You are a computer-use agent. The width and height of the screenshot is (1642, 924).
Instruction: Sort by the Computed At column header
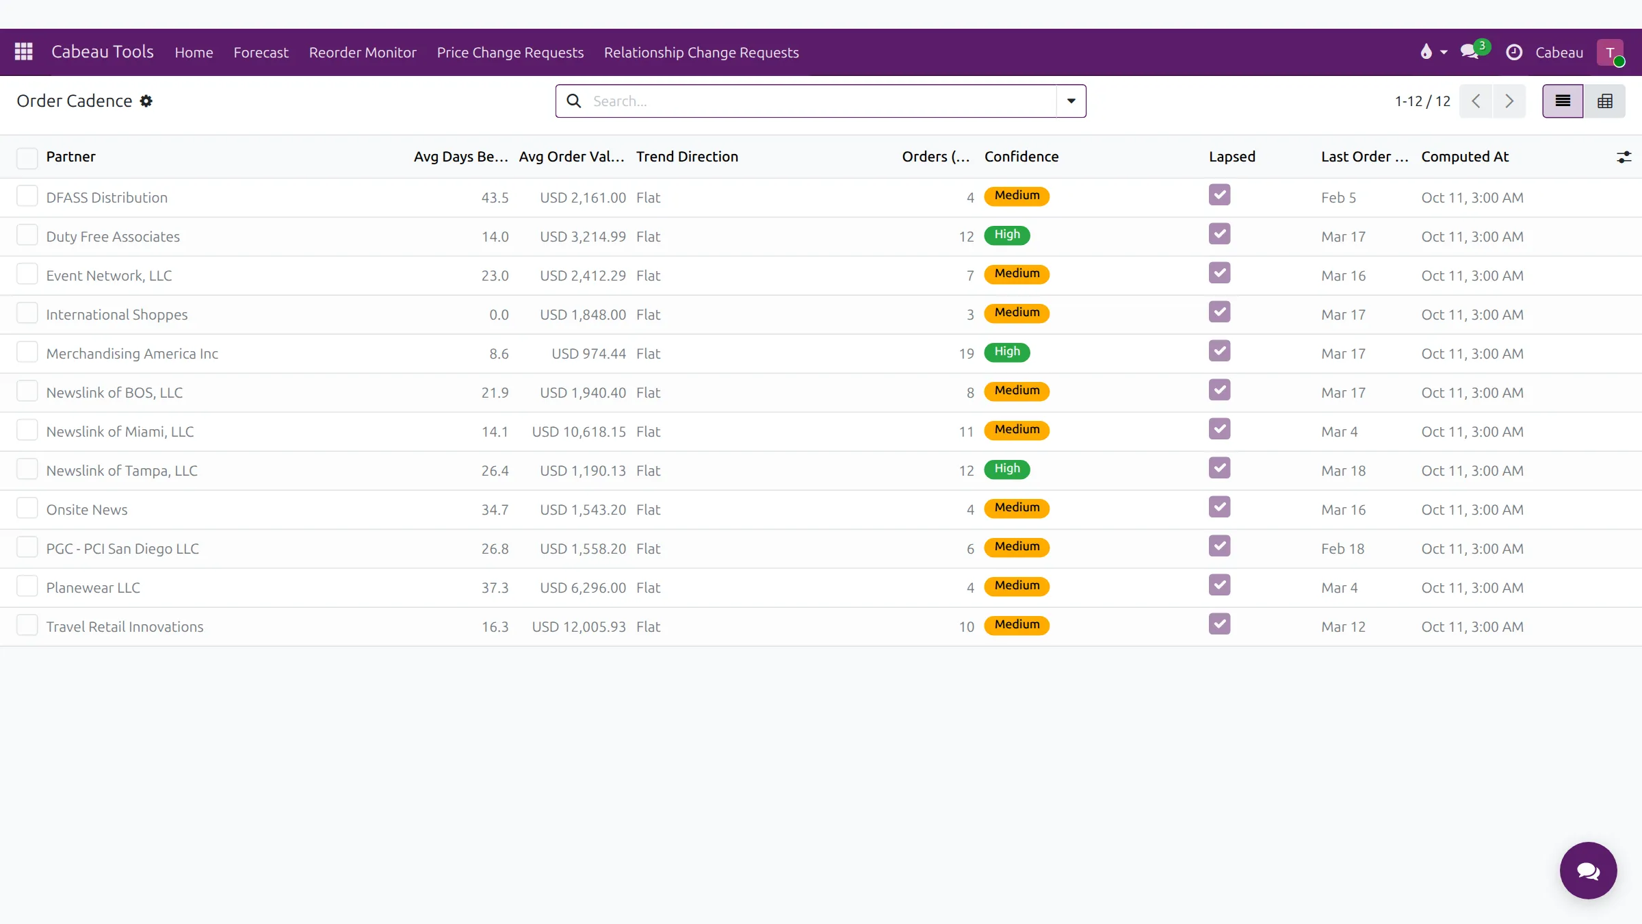(x=1465, y=157)
